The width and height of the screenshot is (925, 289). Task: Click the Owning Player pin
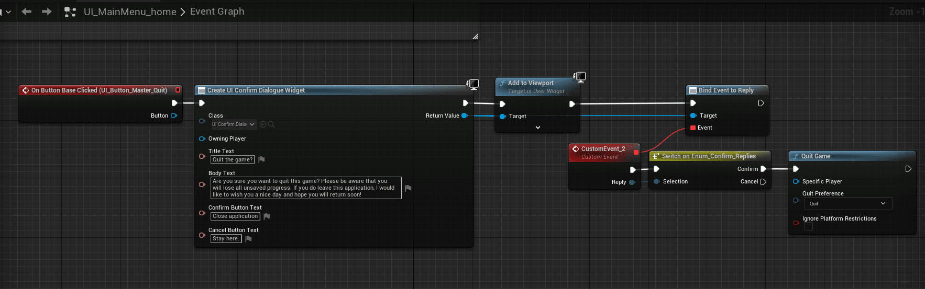(202, 138)
